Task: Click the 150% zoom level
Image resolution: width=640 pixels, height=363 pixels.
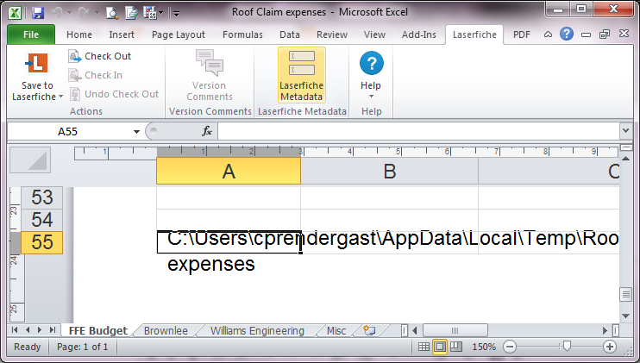Action: click(484, 347)
